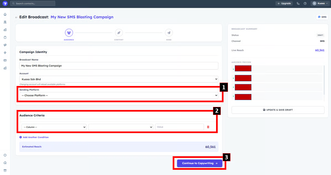Click the megaphone broadcast icon in the sidebar
The height and width of the screenshot is (175, 331).
(x=5, y=45)
